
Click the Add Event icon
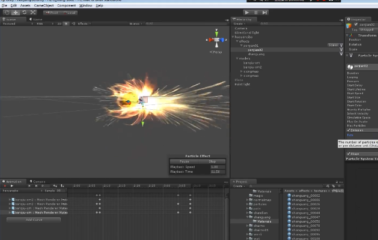62,186
